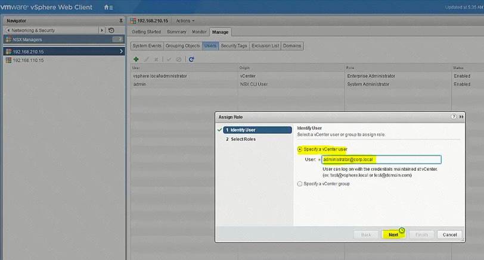Open help in Assign Role dialog
Viewport: 484px width, 260px height.
tap(454, 117)
